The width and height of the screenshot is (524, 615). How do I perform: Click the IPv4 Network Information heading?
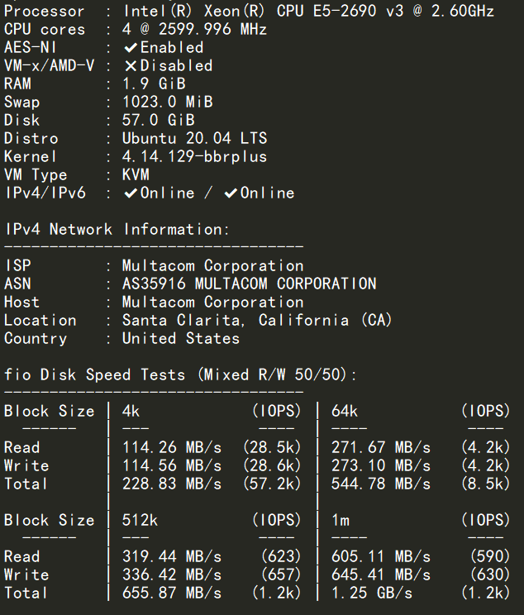point(117,230)
